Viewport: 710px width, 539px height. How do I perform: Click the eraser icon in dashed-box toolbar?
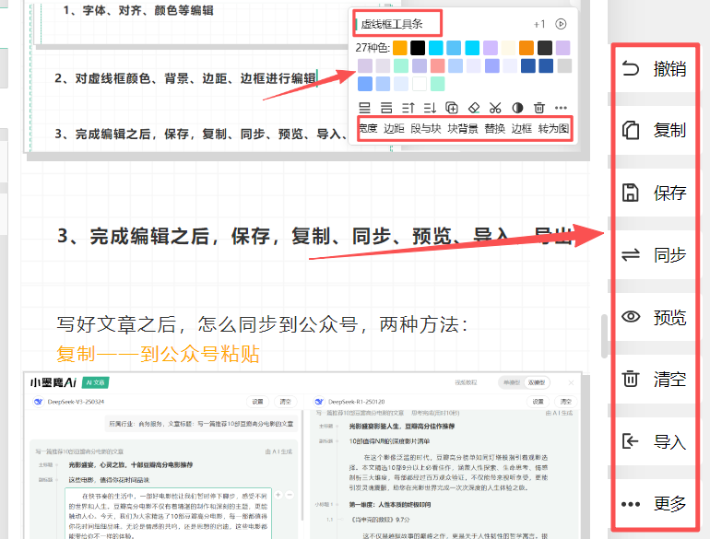tap(474, 108)
